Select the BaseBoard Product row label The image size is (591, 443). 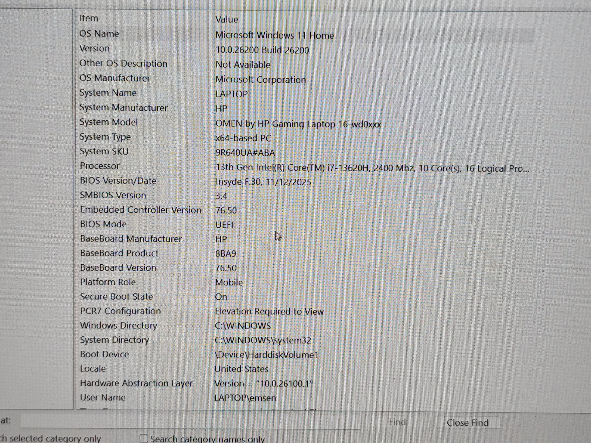119,253
